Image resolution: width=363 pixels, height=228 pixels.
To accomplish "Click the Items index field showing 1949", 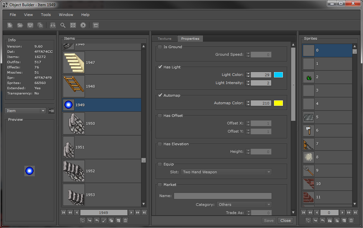I will pos(104,212).
